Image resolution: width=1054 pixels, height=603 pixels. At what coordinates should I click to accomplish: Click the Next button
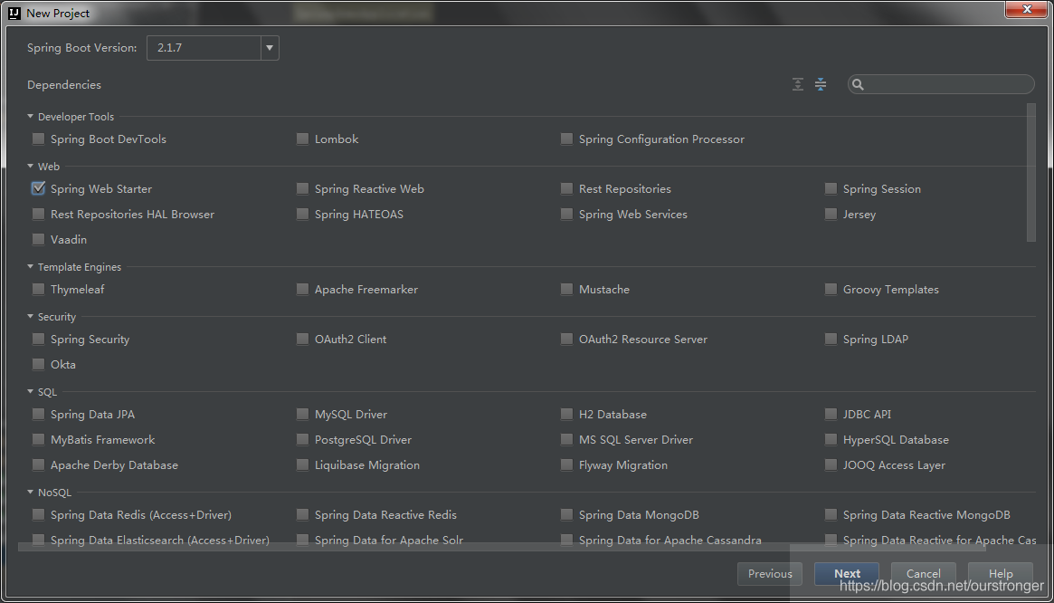[x=847, y=574]
